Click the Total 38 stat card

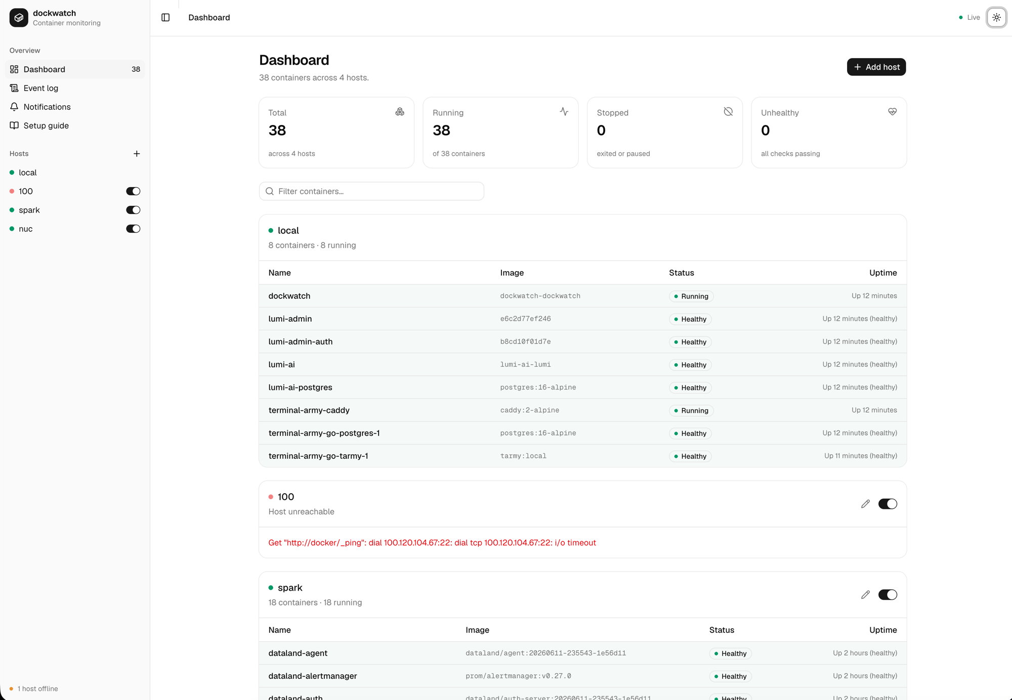[336, 133]
